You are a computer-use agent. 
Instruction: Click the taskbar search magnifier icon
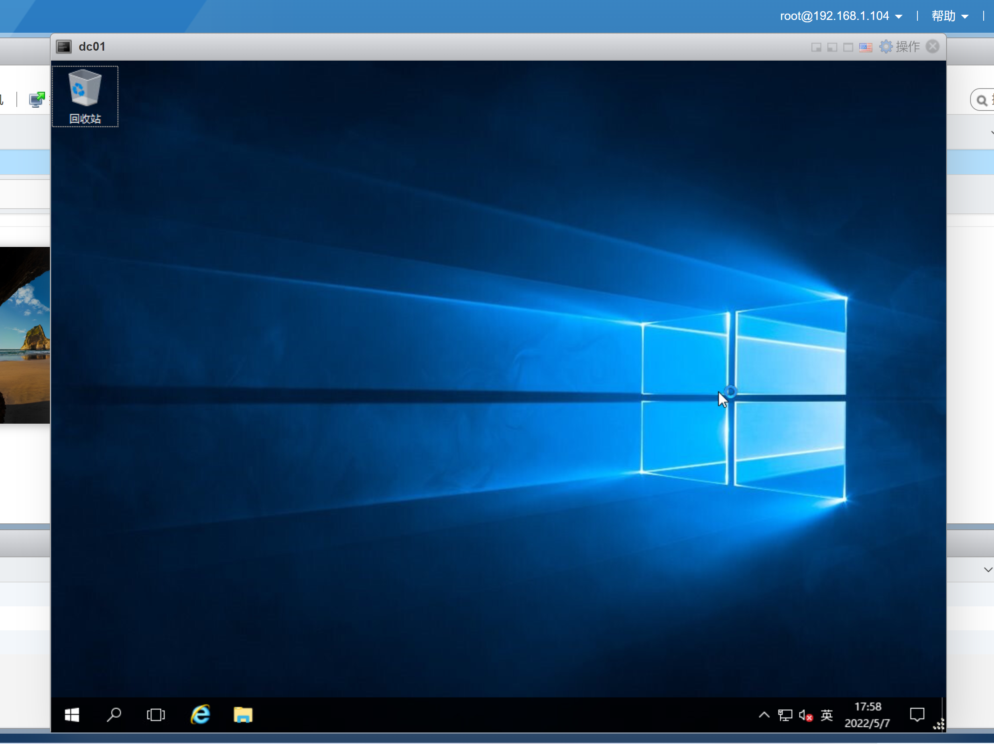coord(114,715)
